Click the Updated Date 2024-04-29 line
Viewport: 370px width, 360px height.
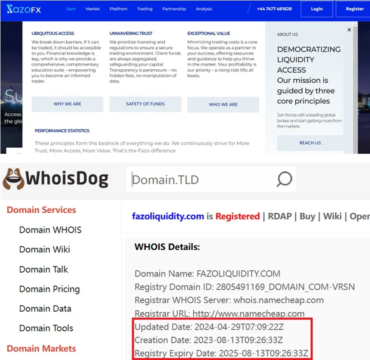coord(209,327)
